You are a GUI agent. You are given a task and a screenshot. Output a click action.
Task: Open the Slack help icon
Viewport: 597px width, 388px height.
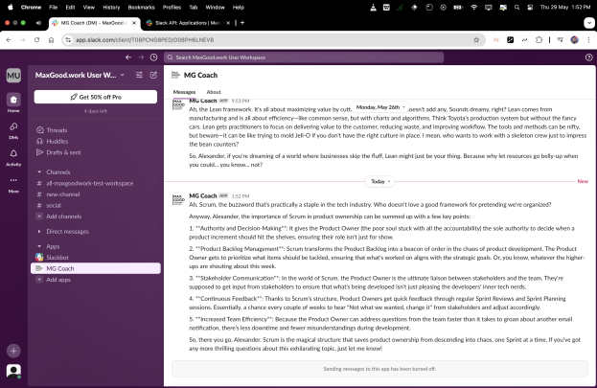click(588, 57)
